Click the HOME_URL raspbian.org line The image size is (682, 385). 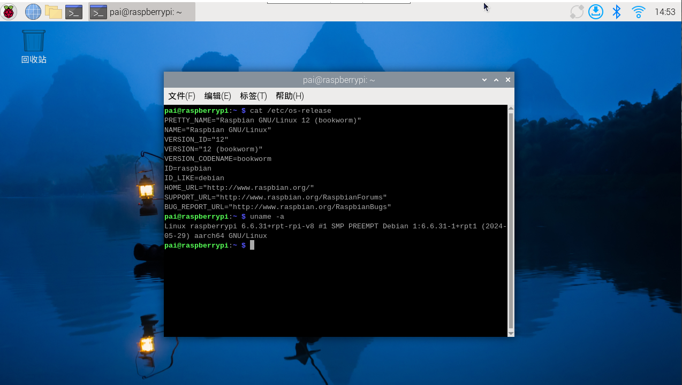(x=239, y=188)
